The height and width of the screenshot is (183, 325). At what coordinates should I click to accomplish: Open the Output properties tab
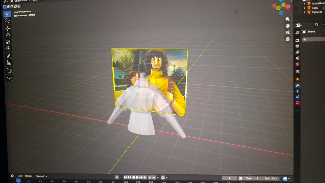297,46
